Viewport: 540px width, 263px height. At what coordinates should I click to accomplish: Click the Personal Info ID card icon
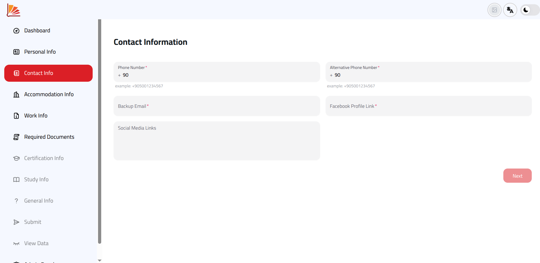(16, 52)
